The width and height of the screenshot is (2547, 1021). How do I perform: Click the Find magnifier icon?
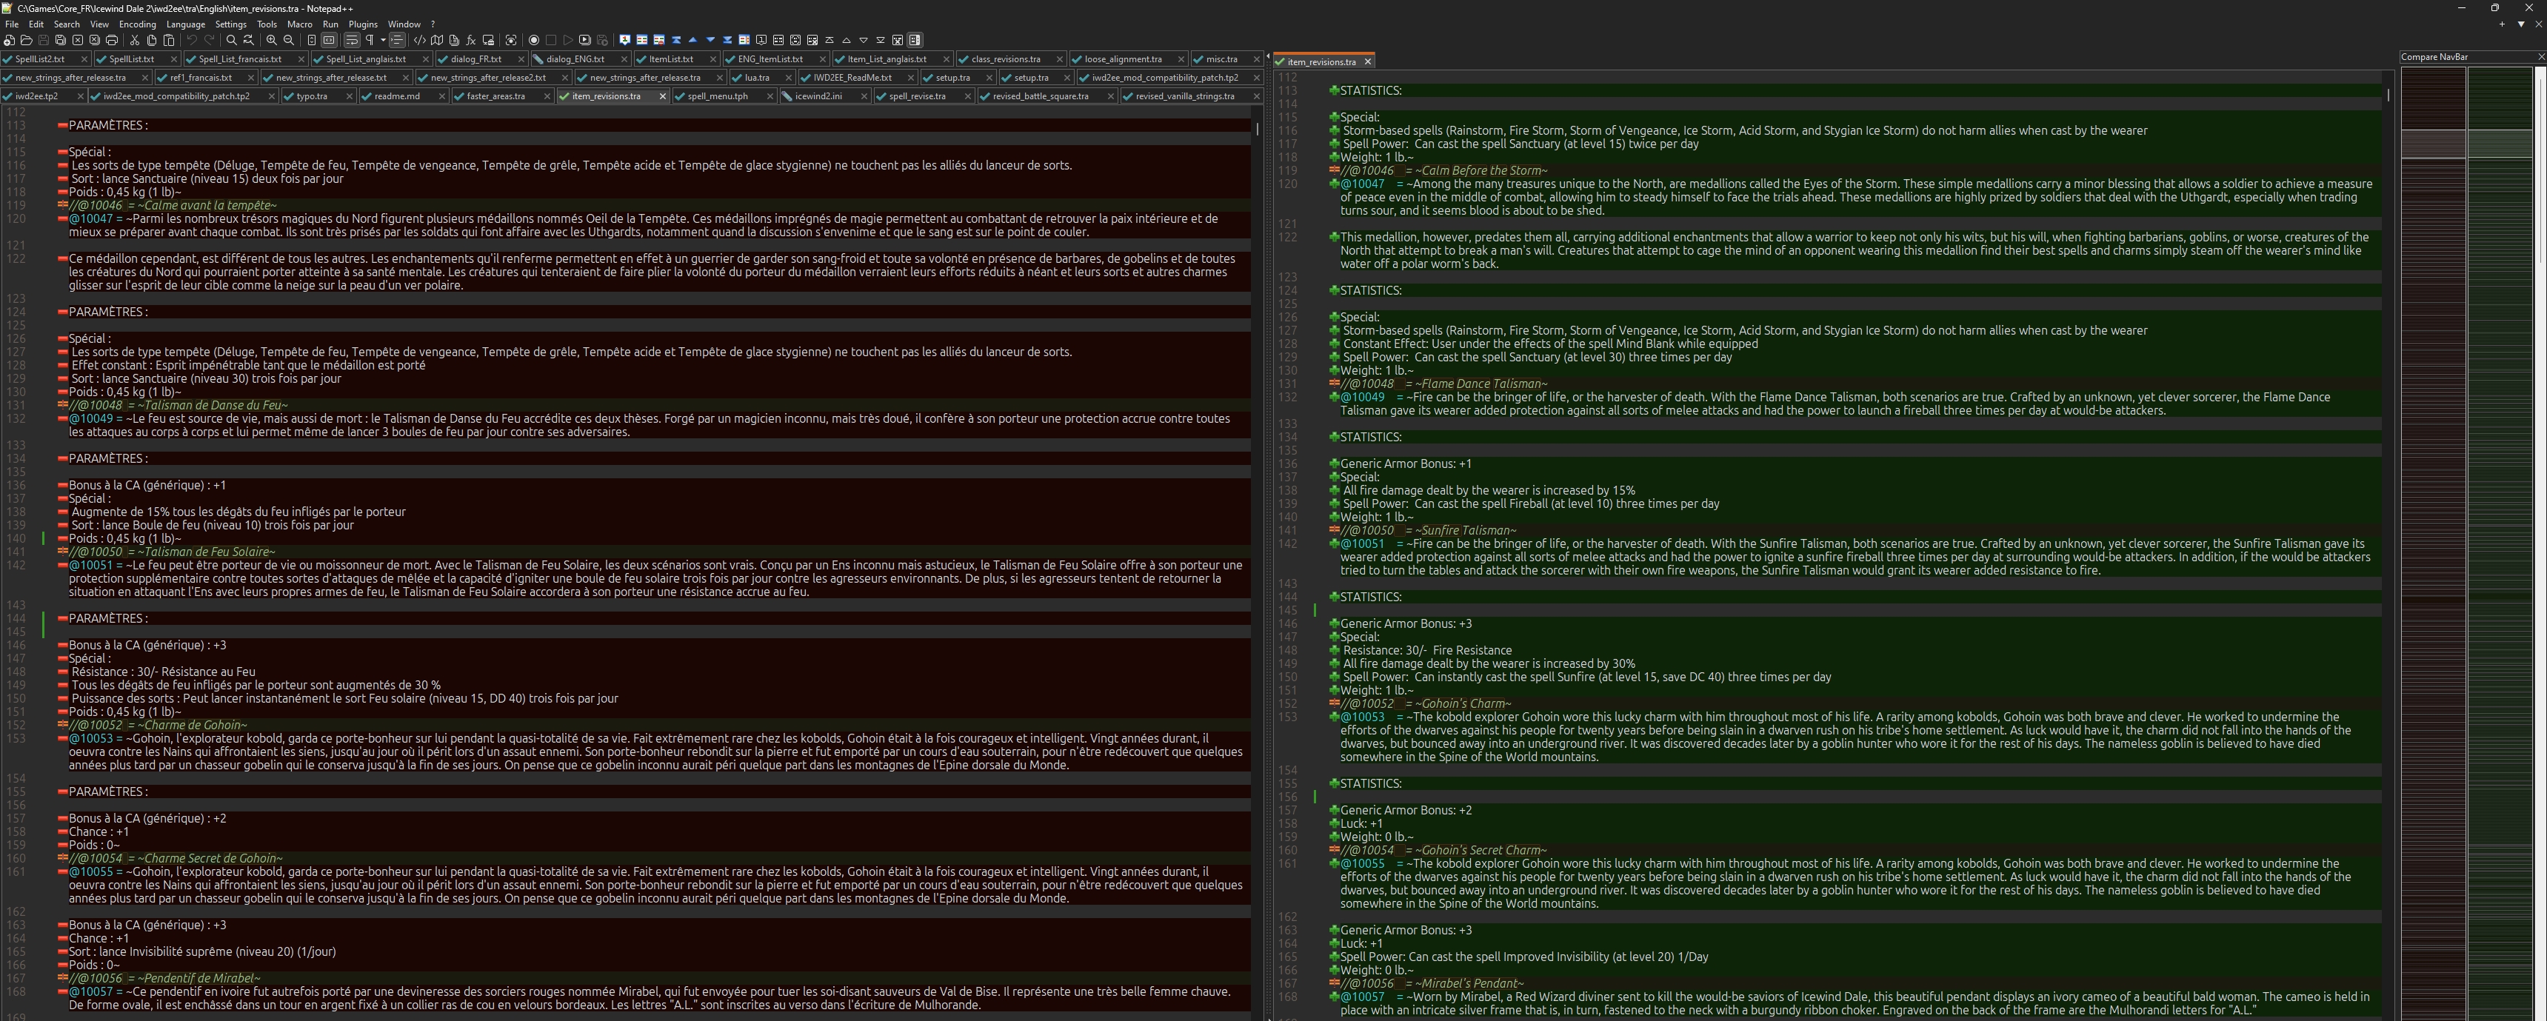pos(231,41)
